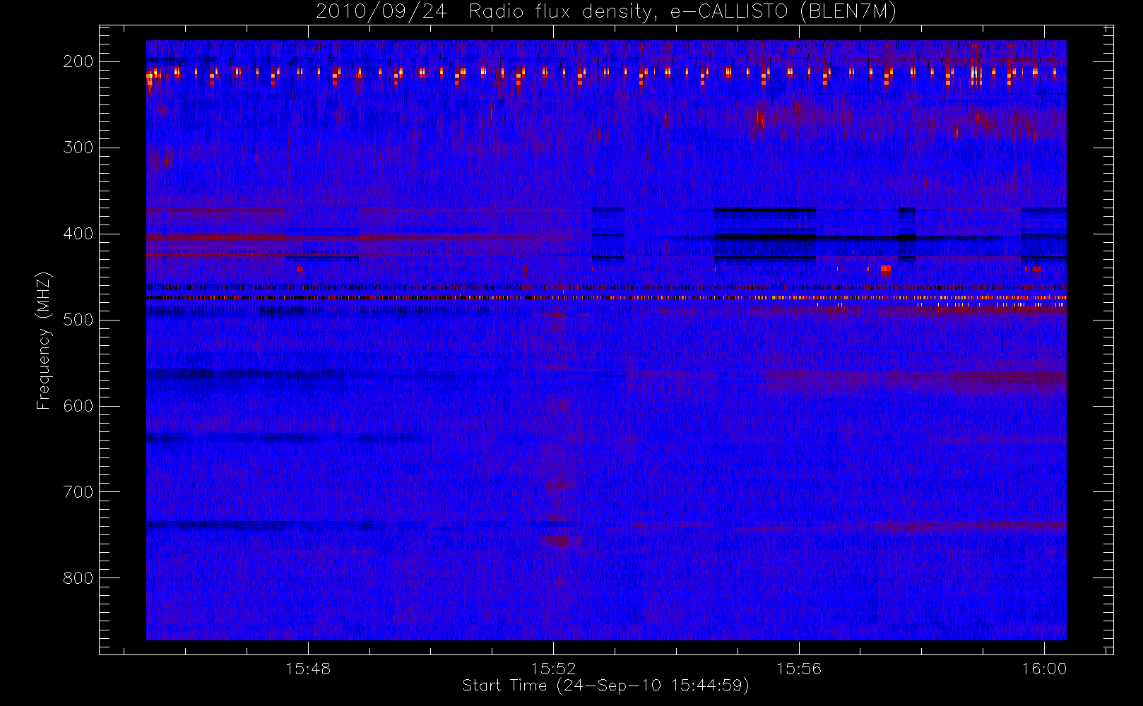Image resolution: width=1143 pixels, height=706 pixels.
Task: Click the 16:00 time tick label
Action: click(1044, 669)
